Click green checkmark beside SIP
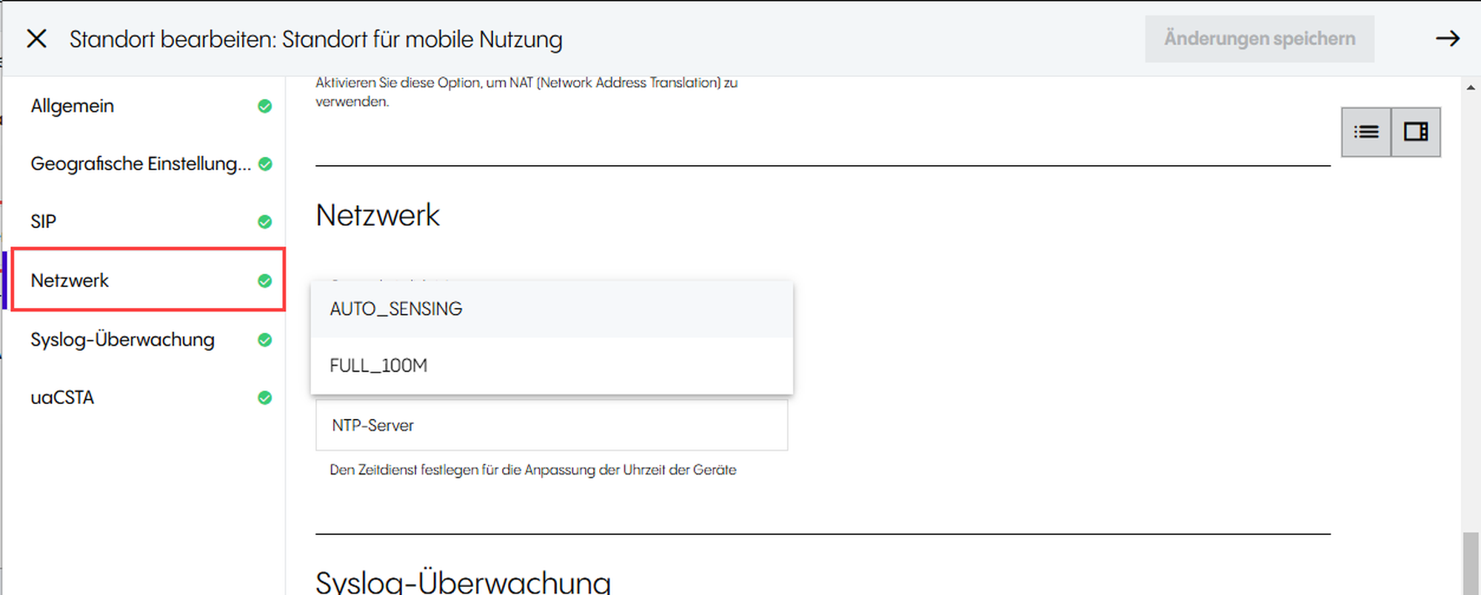Screen dimensions: 1481x595 click(264, 222)
